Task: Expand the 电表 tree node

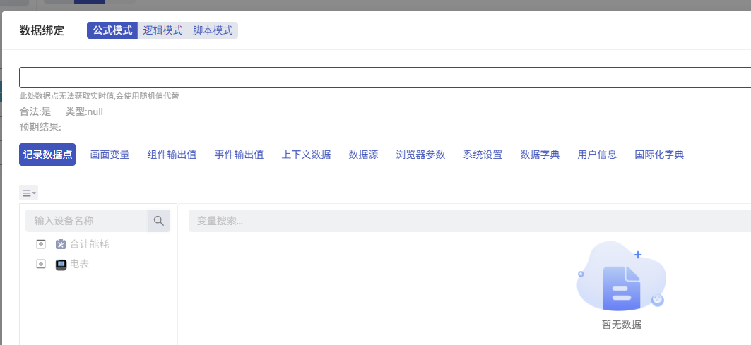Action: pos(41,264)
